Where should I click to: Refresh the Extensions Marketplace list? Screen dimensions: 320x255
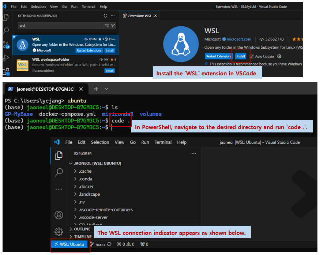[105, 16]
